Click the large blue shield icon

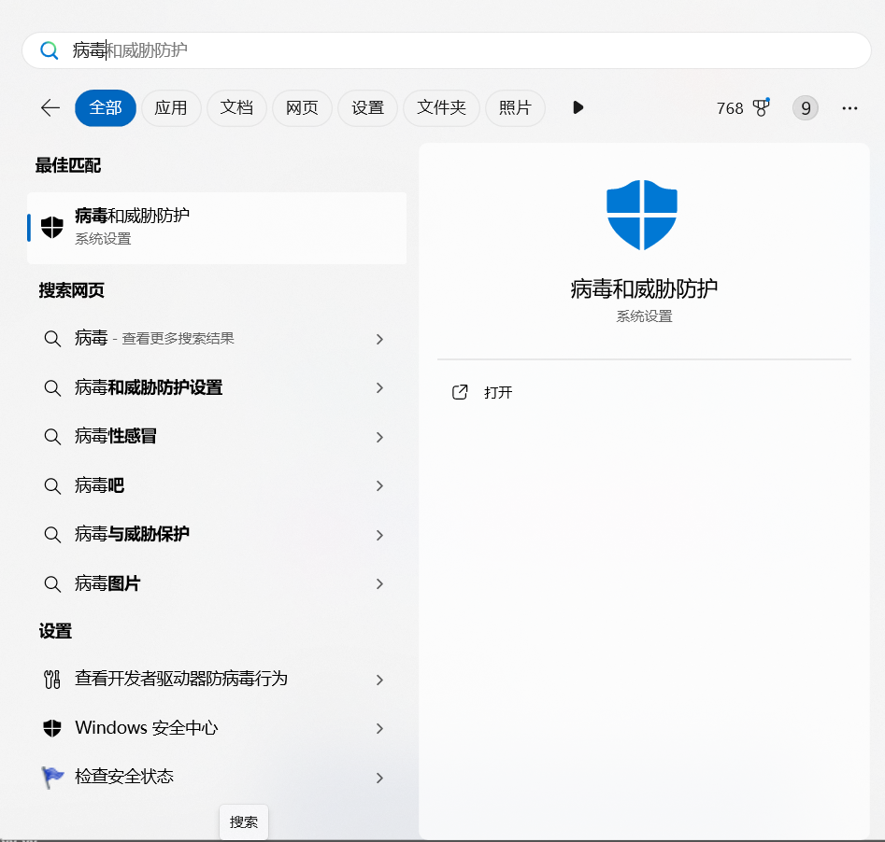point(642,215)
